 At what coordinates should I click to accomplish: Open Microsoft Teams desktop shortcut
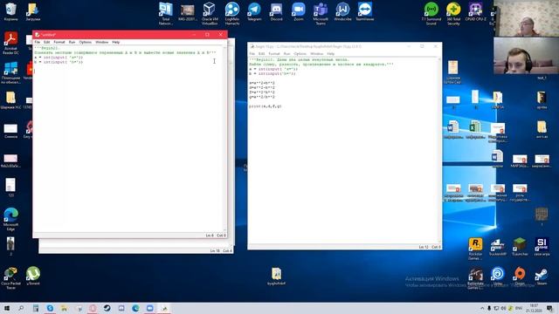pyautogui.click(x=321, y=13)
